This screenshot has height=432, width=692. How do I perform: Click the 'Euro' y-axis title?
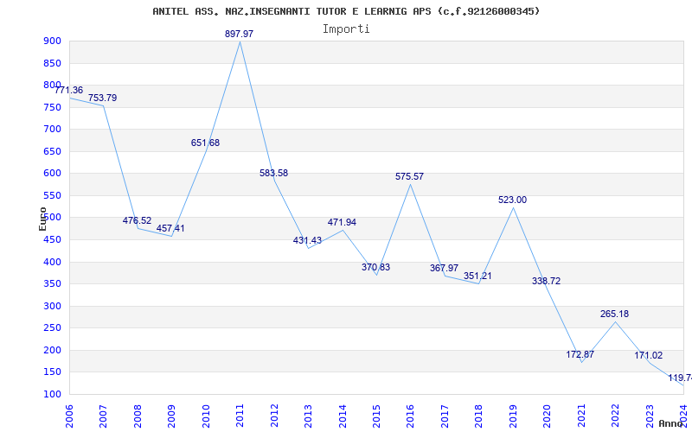tap(42, 219)
